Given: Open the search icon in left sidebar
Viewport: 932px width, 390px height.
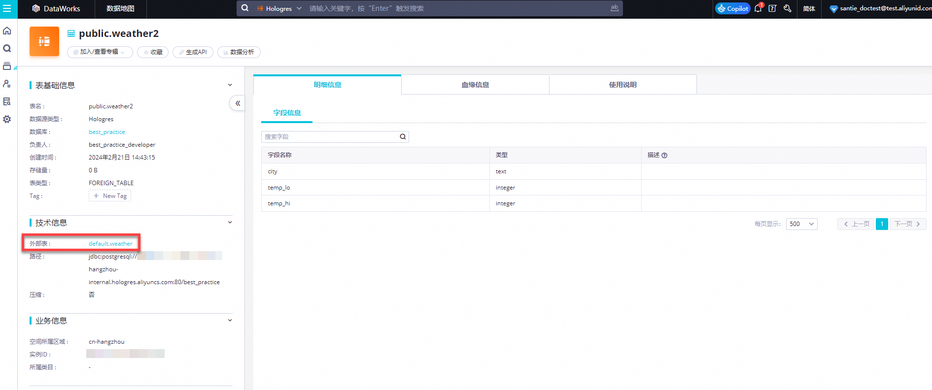Looking at the screenshot, I should coord(7,48).
